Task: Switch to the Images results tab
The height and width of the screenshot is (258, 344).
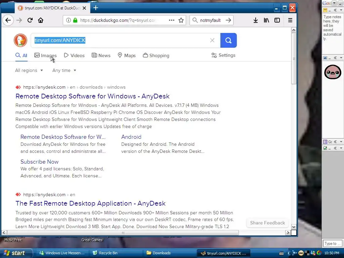Action: pyautogui.click(x=45, y=55)
